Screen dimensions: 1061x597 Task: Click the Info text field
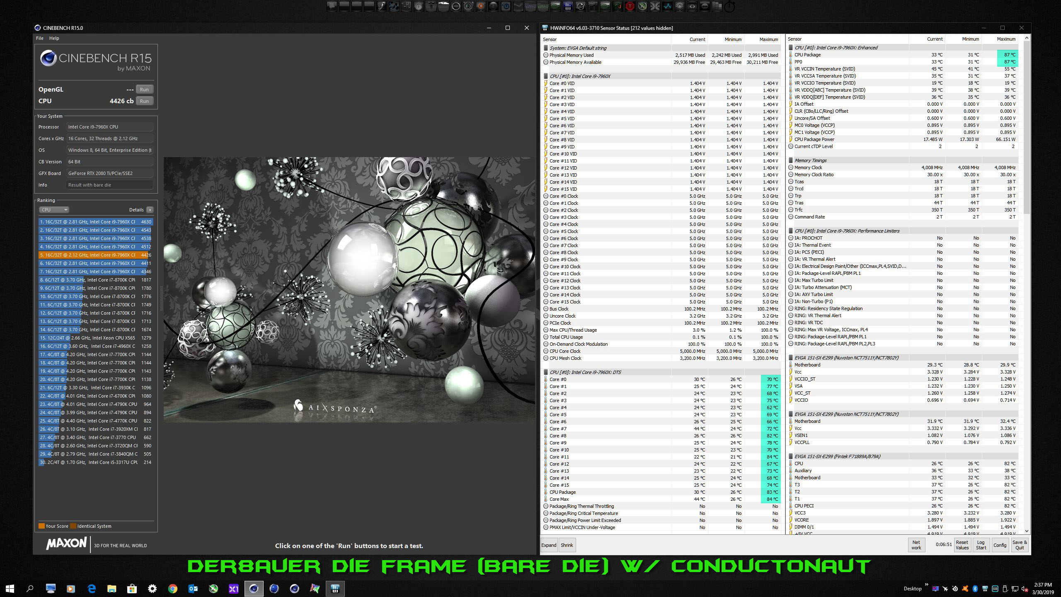(x=109, y=185)
